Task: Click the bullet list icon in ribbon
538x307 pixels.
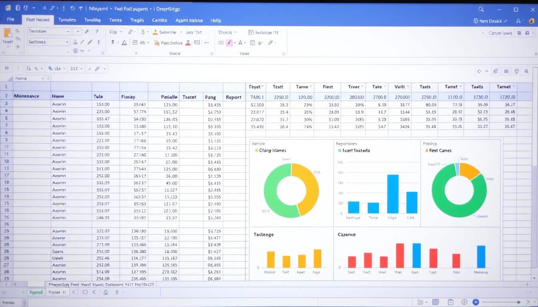Action: point(221,42)
